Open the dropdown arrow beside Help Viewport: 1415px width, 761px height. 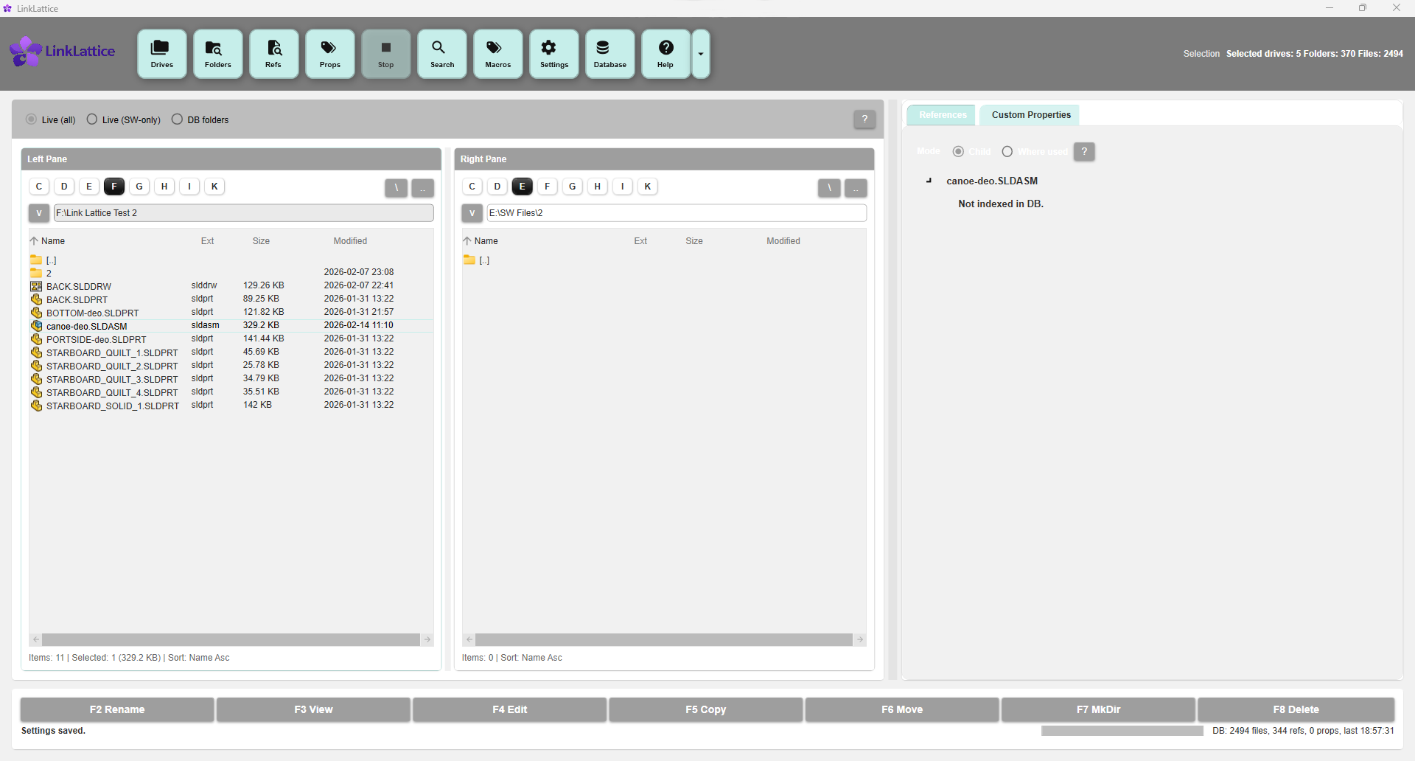[x=699, y=53]
